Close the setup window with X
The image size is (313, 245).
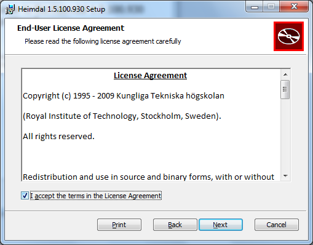pyautogui.click(x=294, y=7)
